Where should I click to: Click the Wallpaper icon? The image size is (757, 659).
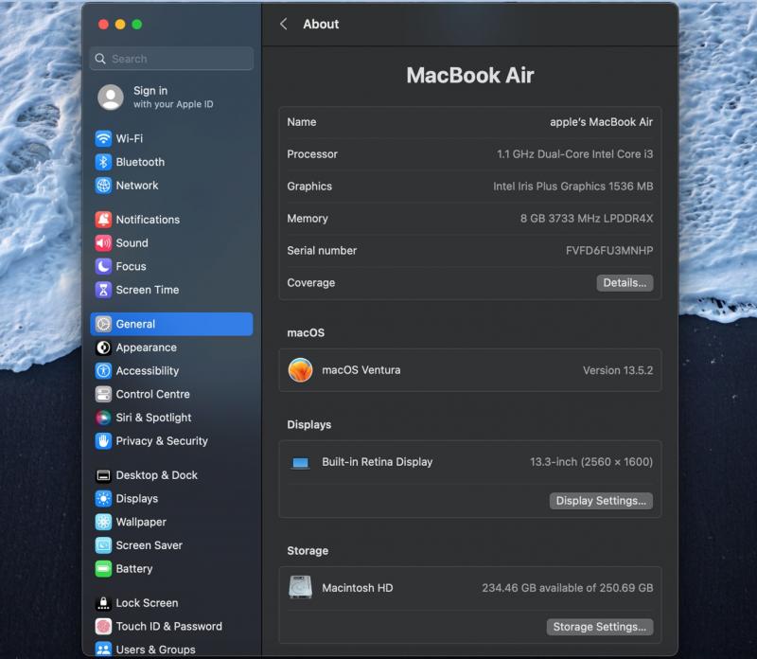pyautogui.click(x=103, y=523)
